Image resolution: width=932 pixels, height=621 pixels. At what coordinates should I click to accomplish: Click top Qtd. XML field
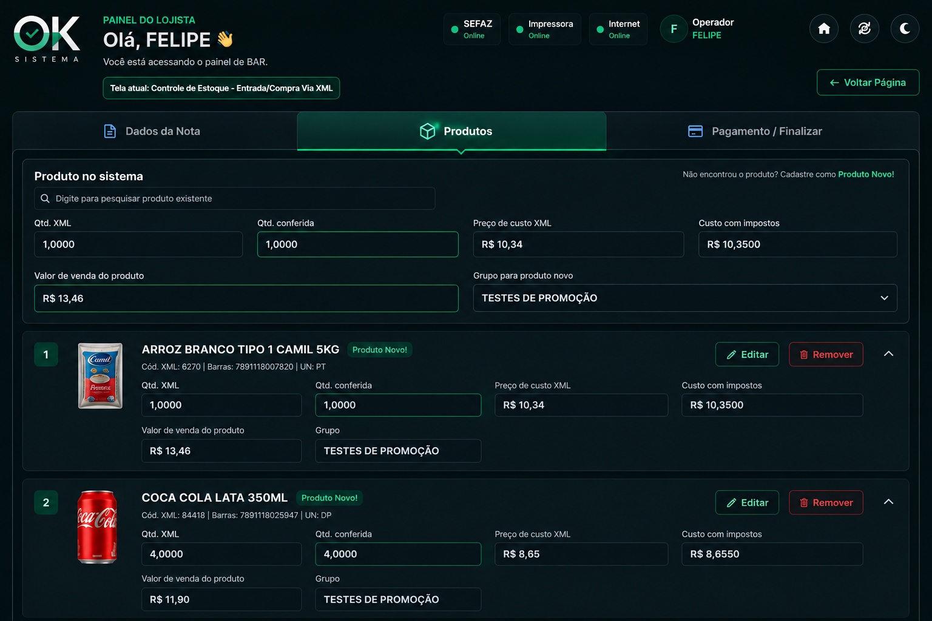(138, 244)
